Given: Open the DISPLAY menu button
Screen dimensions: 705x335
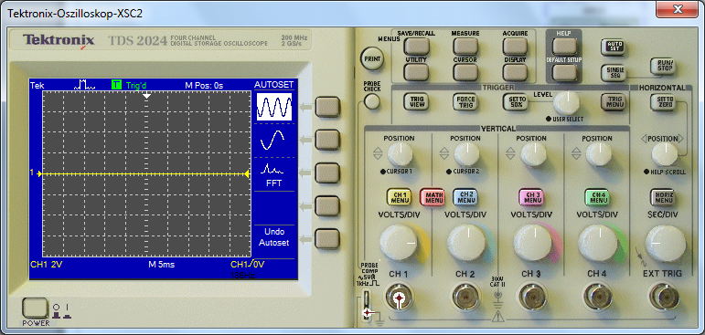Looking at the screenshot, I should tap(515, 72).
